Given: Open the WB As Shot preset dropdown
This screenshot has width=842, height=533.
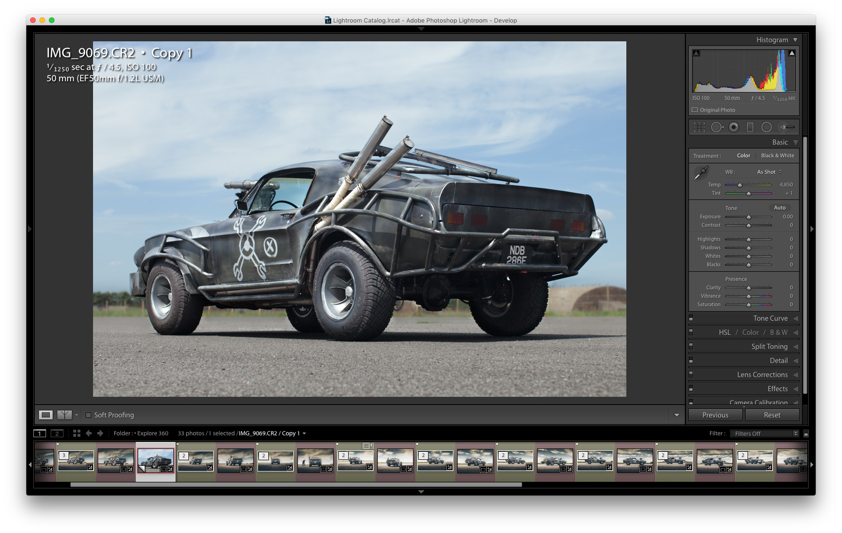Looking at the screenshot, I should (769, 172).
